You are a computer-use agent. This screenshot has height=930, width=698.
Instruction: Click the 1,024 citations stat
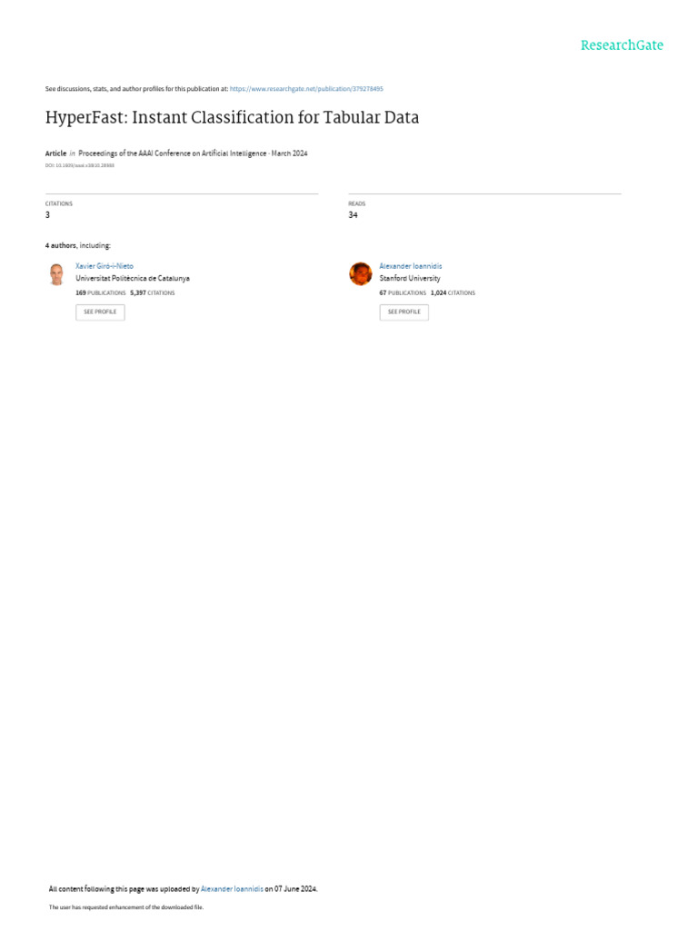coord(453,293)
